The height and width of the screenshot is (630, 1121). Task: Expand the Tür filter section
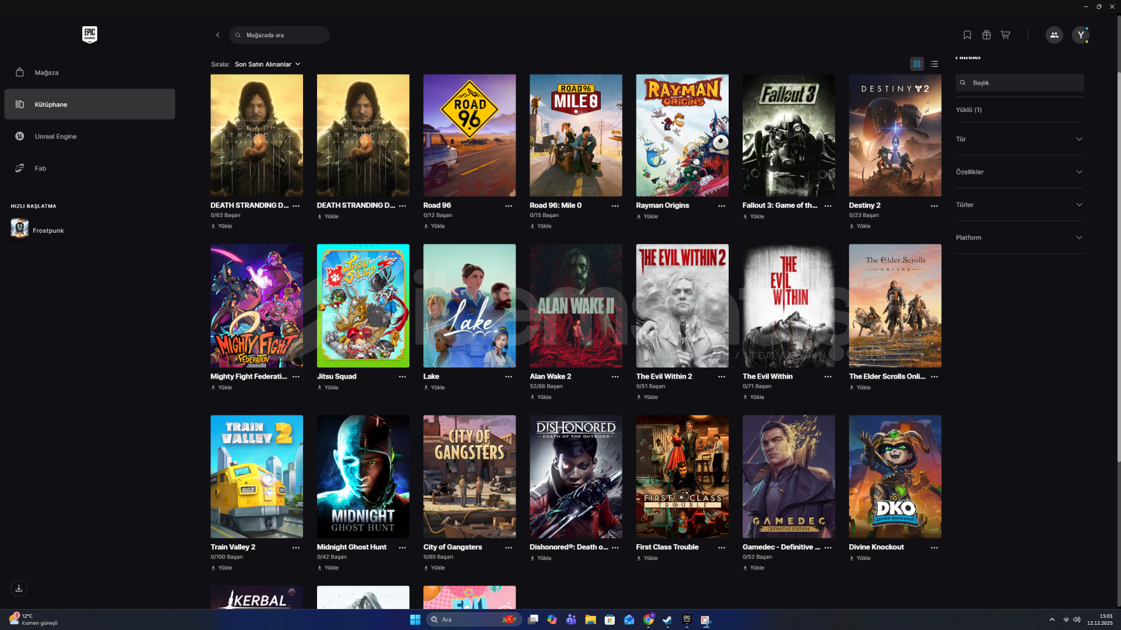click(1019, 139)
